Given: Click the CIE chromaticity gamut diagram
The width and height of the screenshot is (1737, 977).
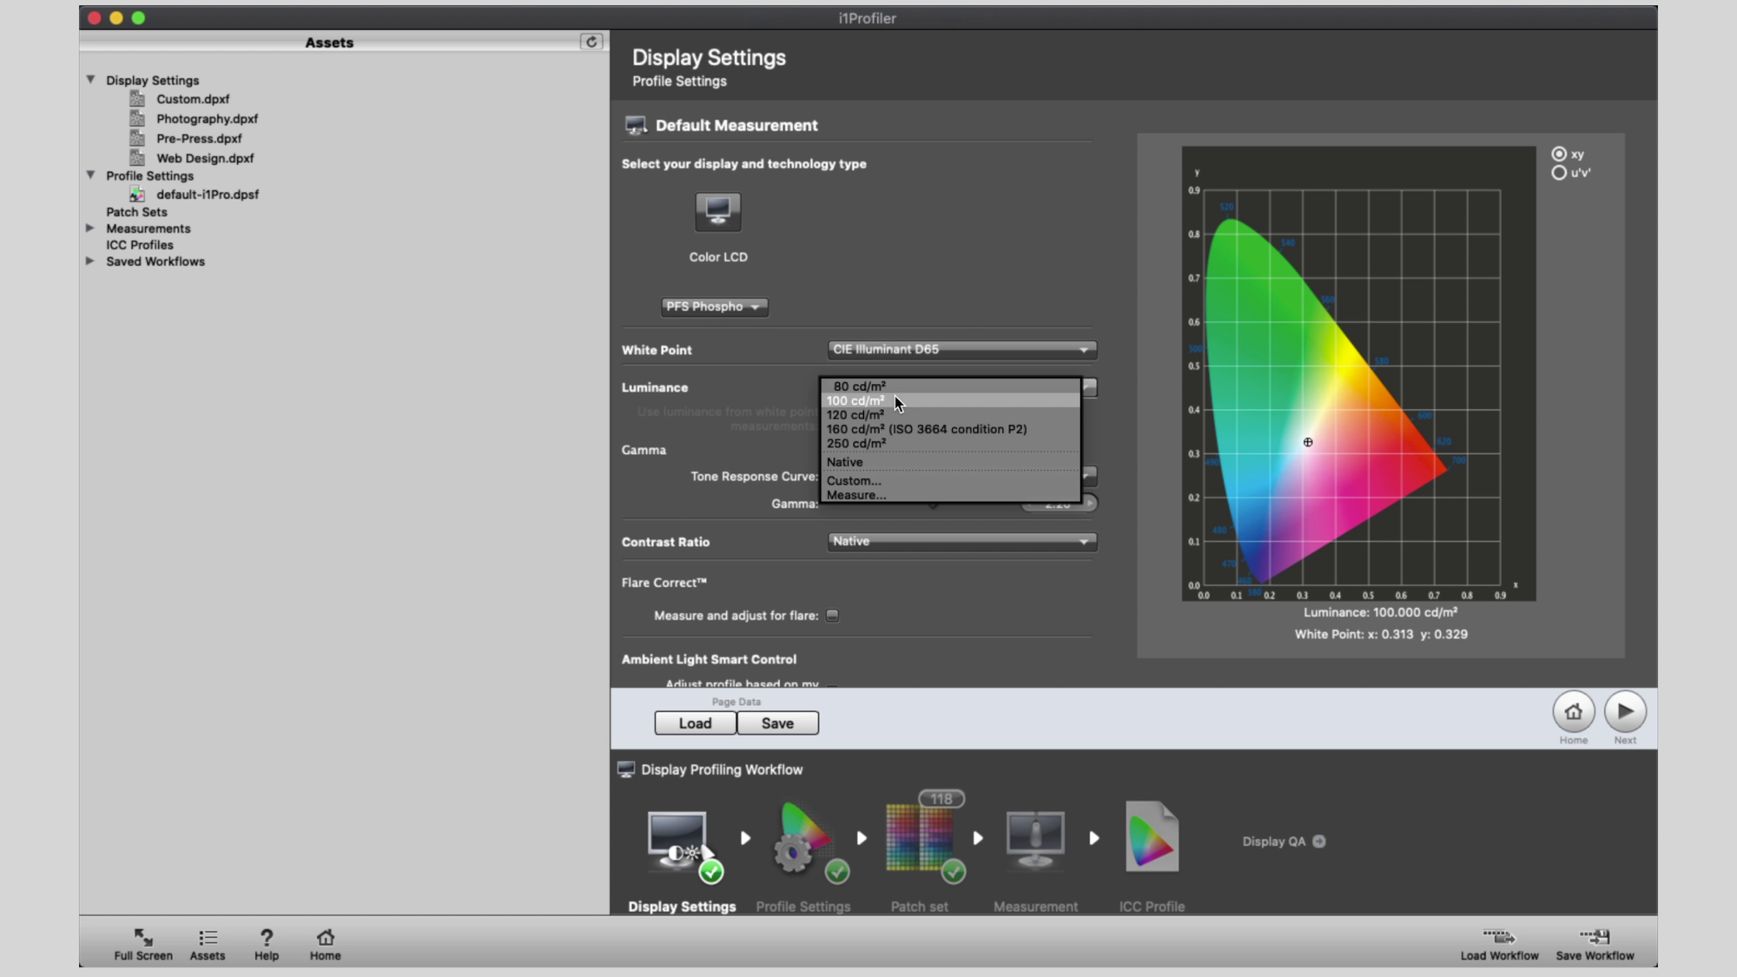Looking at the screenshot, I should point(1358,373).
